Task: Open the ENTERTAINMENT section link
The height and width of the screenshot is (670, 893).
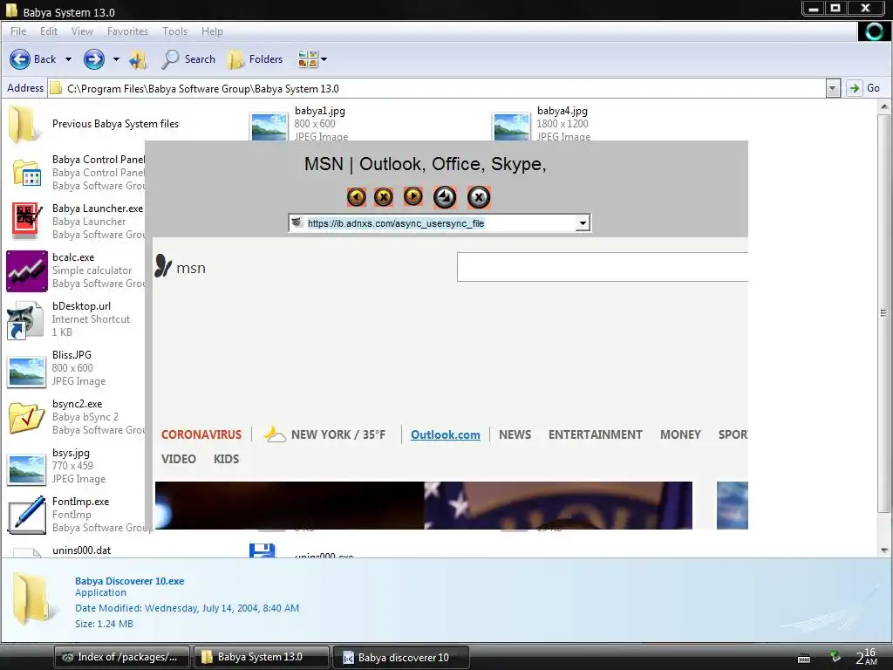Action: (x=595, y=434)
